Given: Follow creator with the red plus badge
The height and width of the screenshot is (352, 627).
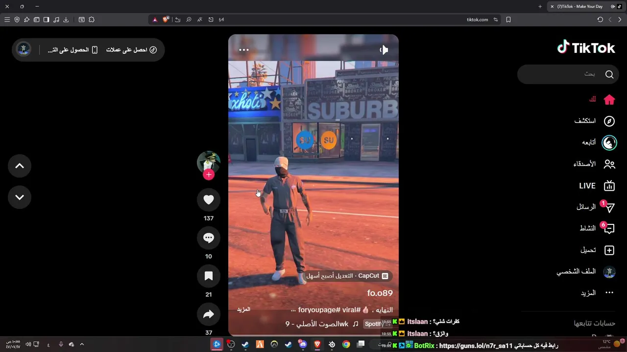Looking at the screenshot, I should point(209,175).
